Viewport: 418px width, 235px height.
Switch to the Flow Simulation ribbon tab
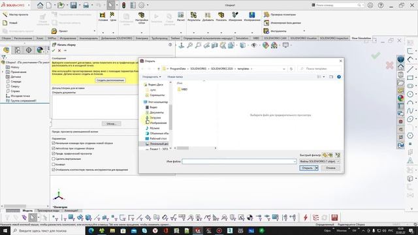point(361,39)
